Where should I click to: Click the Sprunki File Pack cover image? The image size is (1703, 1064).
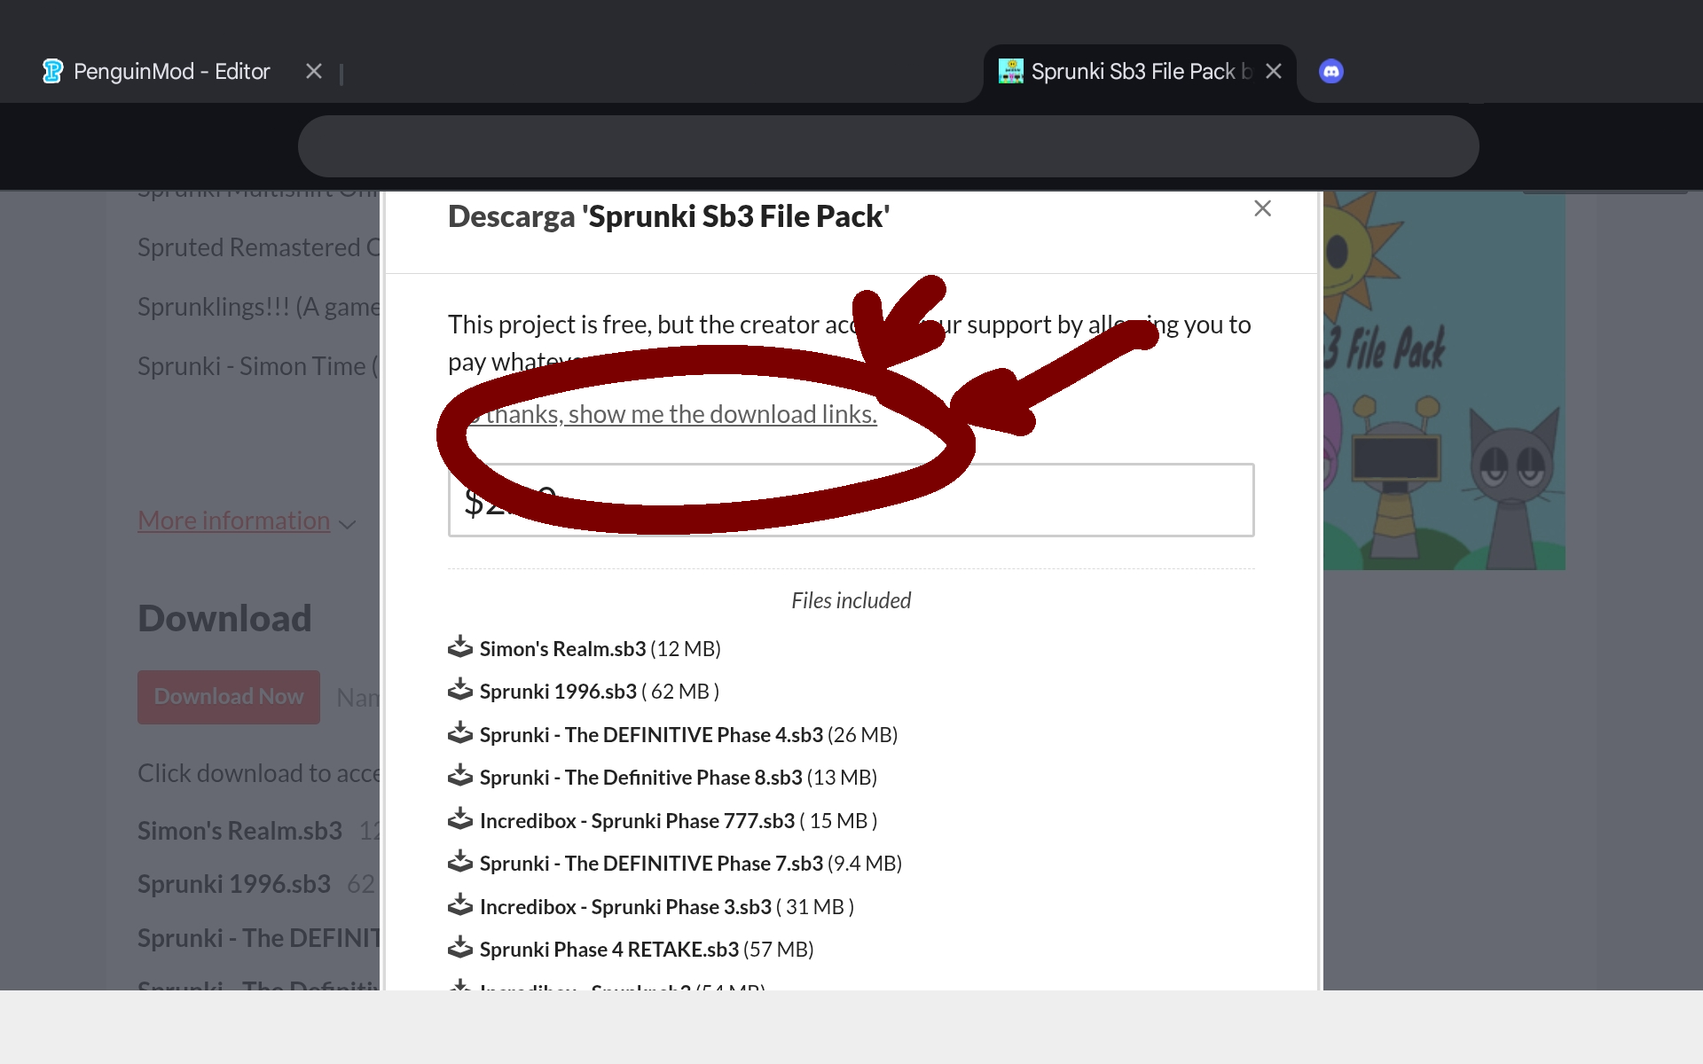click(x=1444, y=381)
